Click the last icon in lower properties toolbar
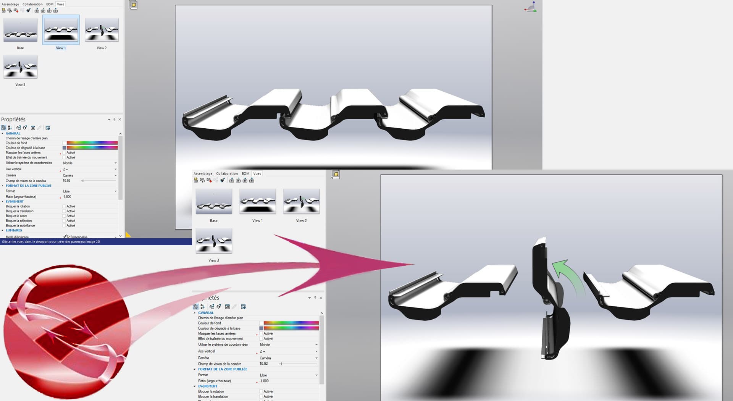 coord(244,307)
